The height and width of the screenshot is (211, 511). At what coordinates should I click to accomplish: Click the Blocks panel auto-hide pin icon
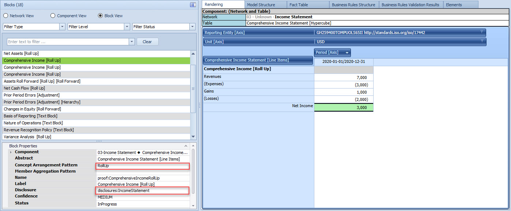pyautogui.click(x=193, y=5)
